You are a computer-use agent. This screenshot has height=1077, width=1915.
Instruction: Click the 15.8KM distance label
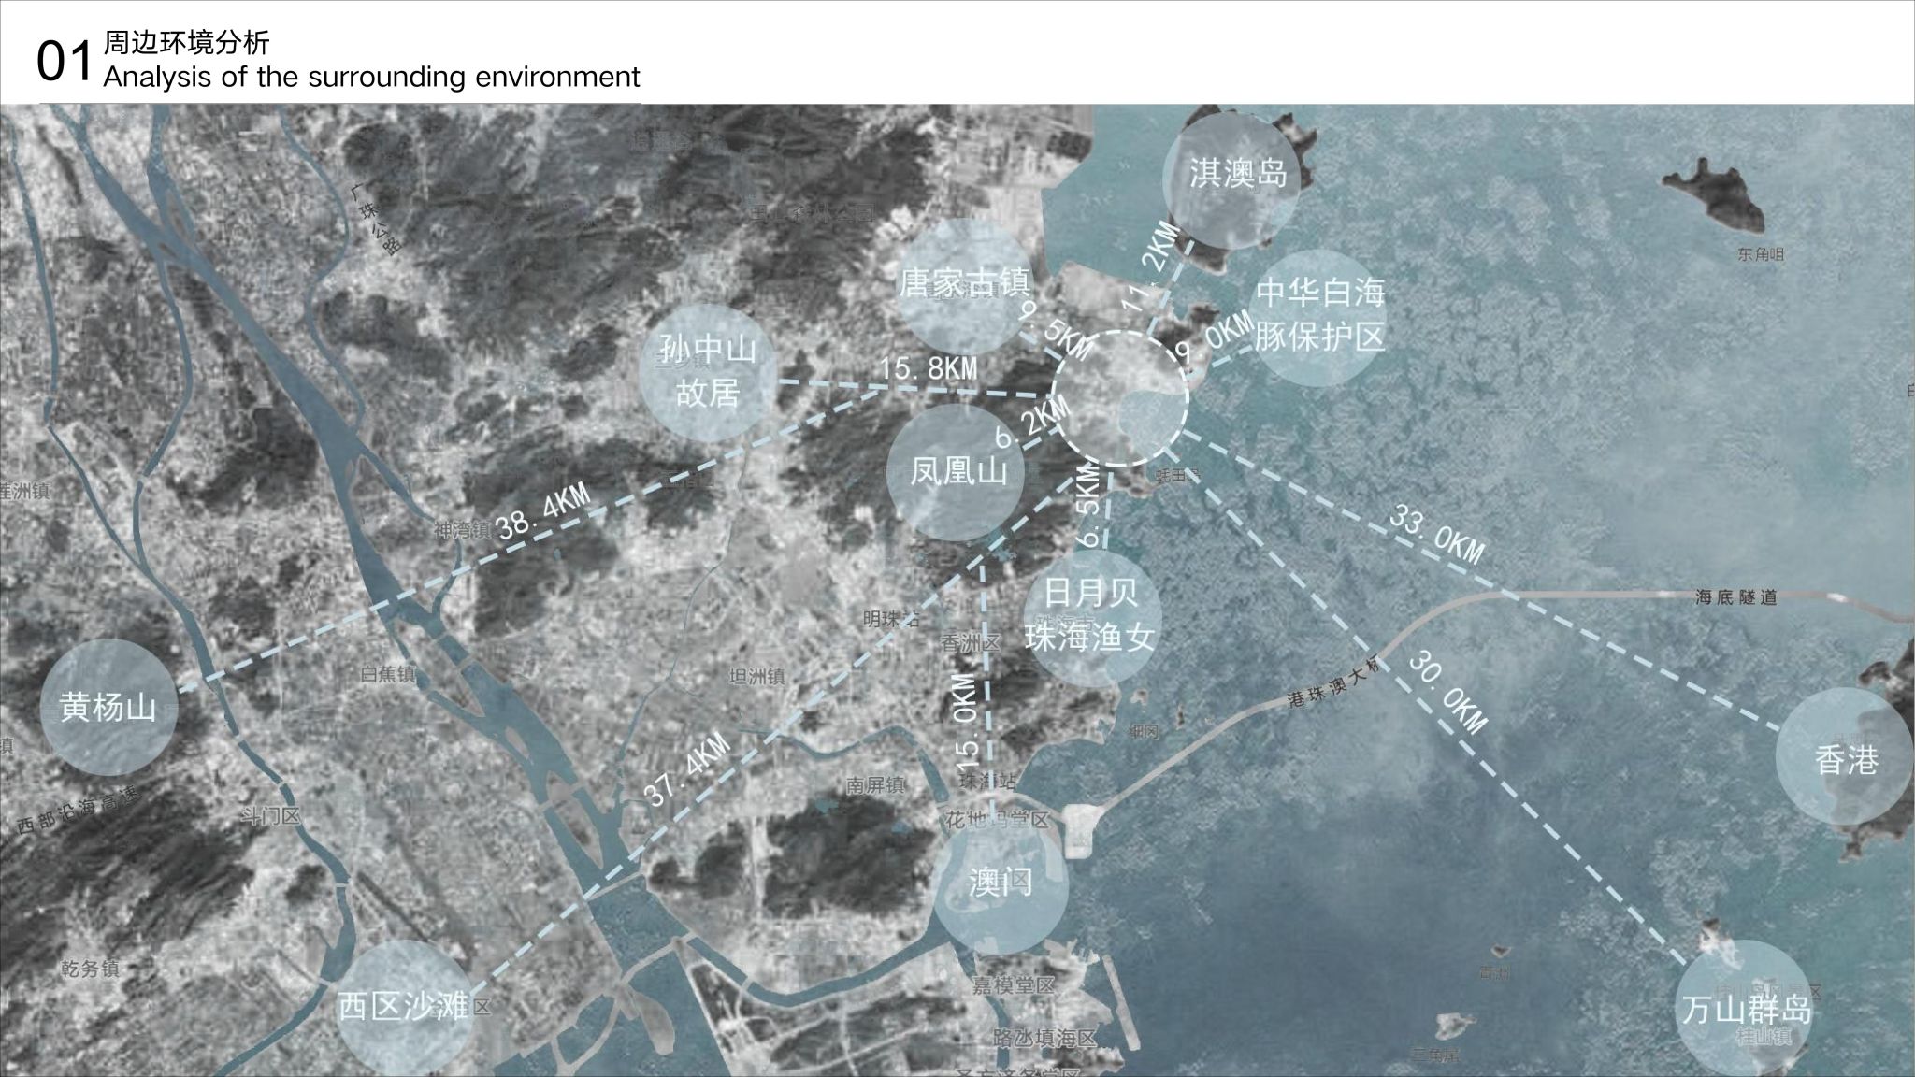[928, 368]
